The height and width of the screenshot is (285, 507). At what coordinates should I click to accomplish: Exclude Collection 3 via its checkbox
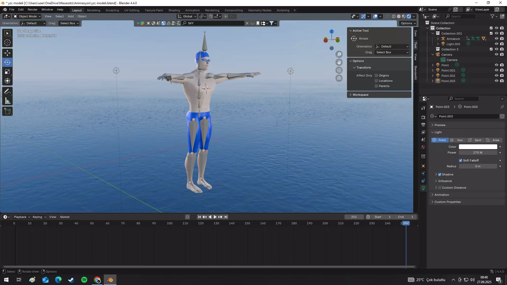[x=491, y=49]
